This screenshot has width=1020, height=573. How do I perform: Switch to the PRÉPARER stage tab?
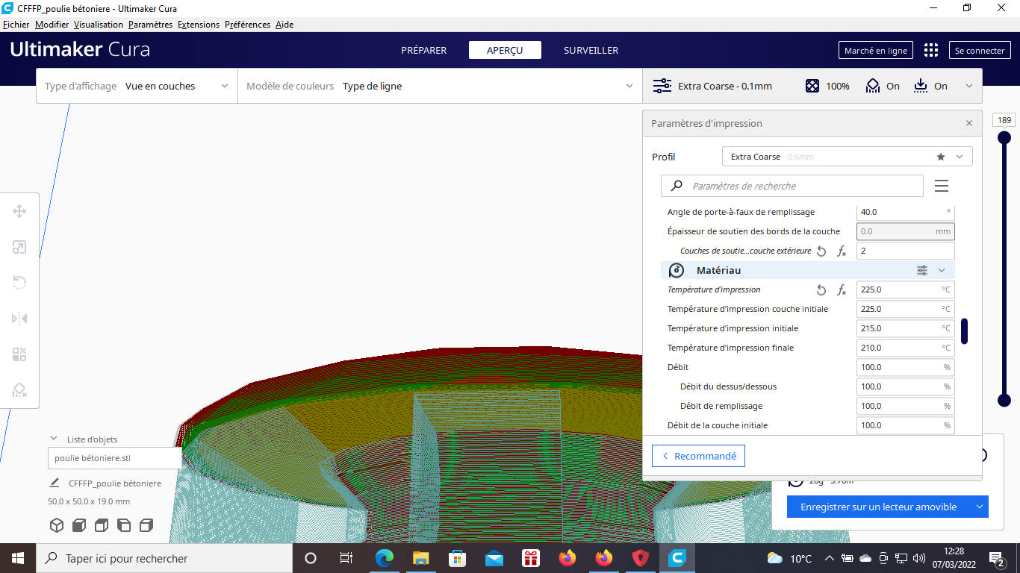424,50
